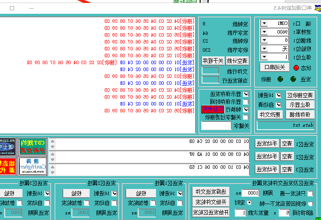Click 手动发送 for 发送区1
321x220 pixels.
[267, 144]
